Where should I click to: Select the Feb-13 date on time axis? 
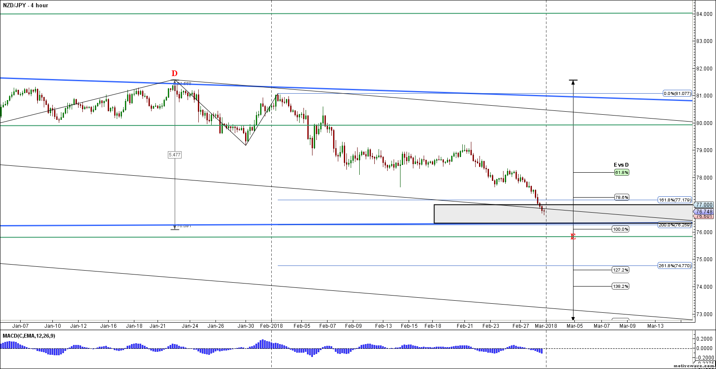click(x=383, y=326)
